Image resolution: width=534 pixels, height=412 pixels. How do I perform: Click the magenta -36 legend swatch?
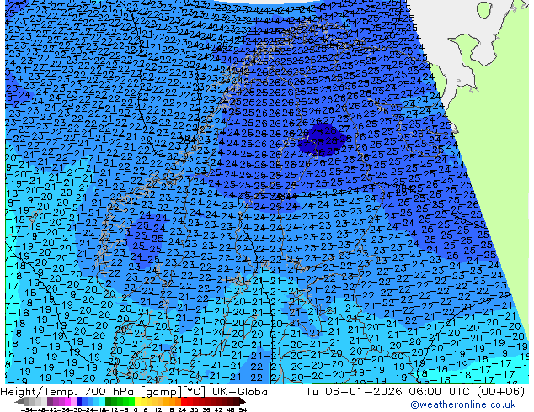(67, 401)
